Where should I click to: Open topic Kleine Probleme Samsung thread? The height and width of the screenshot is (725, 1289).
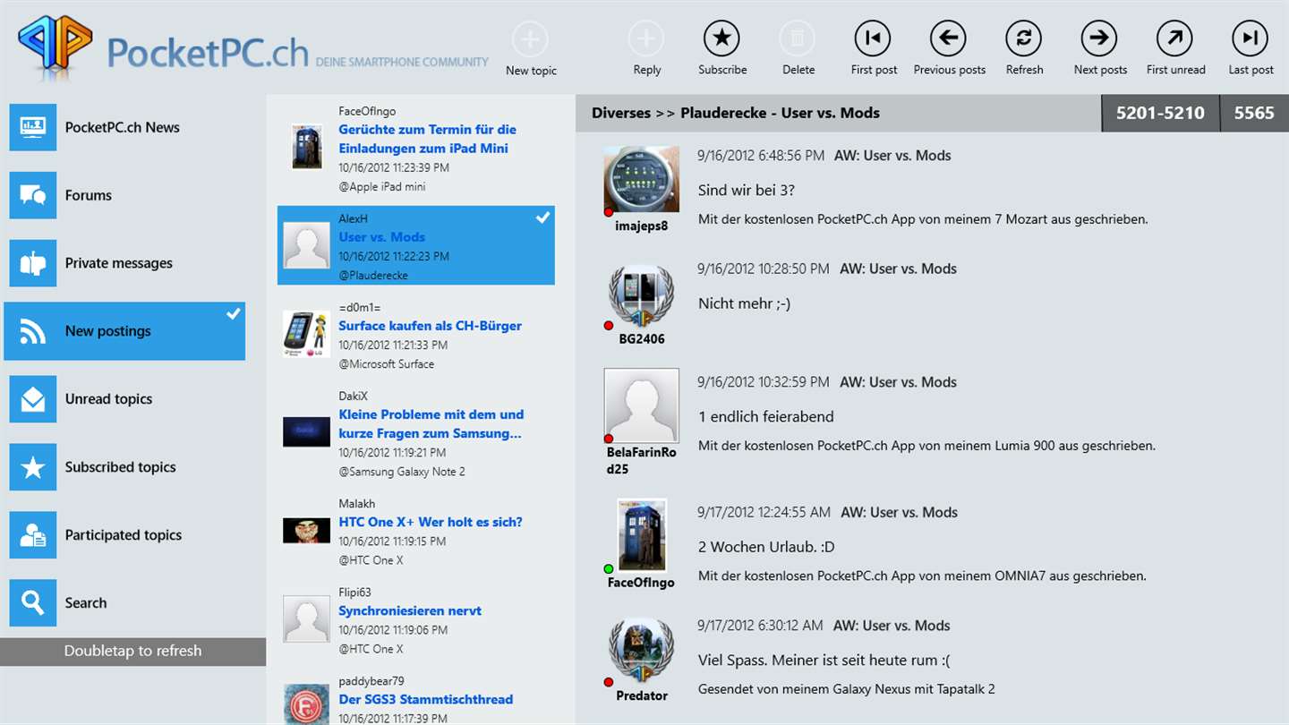[x=431, y=424]
